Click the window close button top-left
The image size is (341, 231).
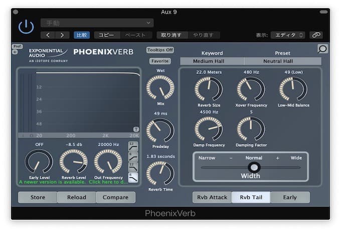16,12
